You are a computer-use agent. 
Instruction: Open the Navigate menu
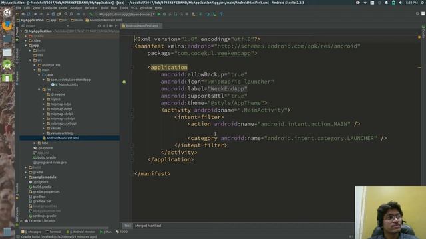49,8
